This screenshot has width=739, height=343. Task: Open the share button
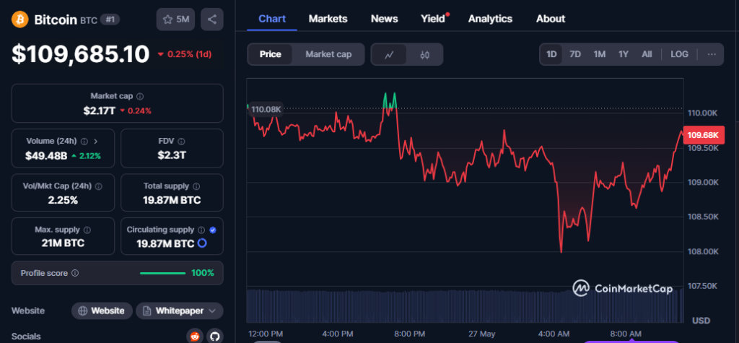212,19
